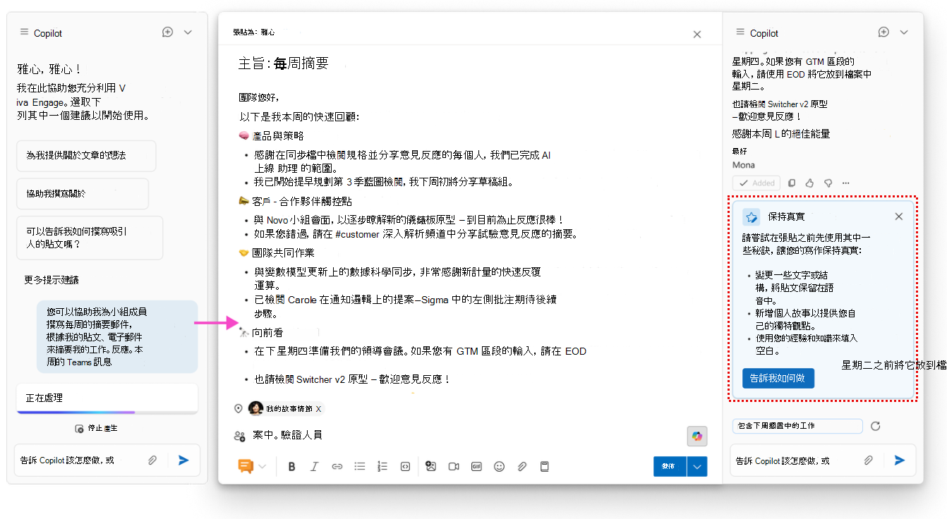Open the hamburger menu in the right Copilot pane
The width and height of the screenshot is (947, 519).
coord(740,32)
